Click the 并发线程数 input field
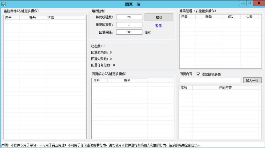This screenshot has width=265, height=148. 129,17
